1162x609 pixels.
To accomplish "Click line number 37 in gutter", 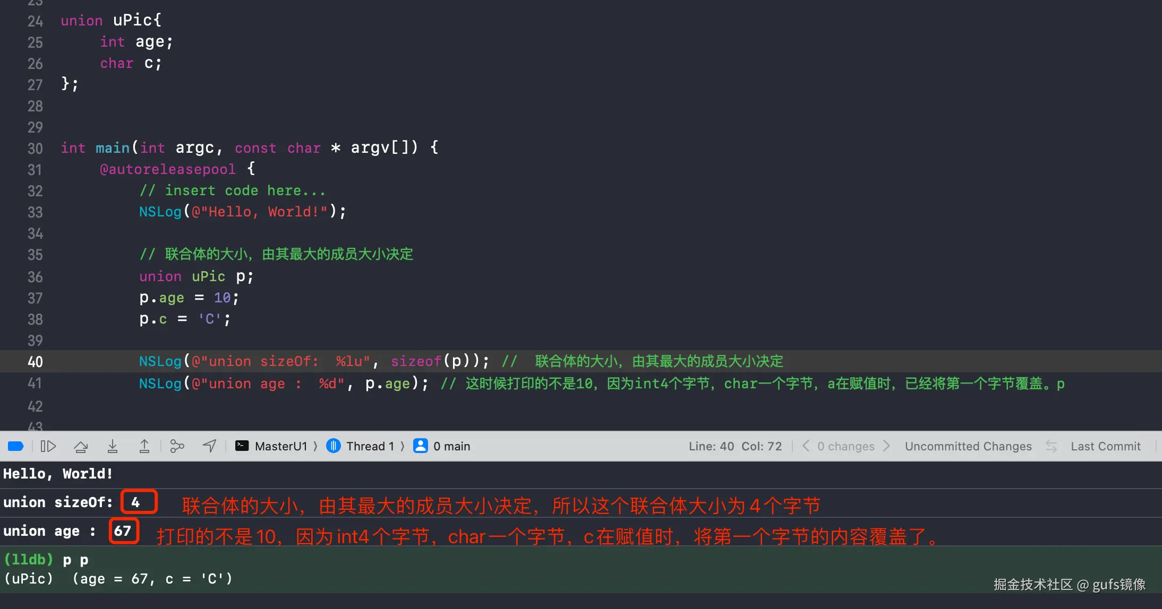I will click(x=35, y=298).
